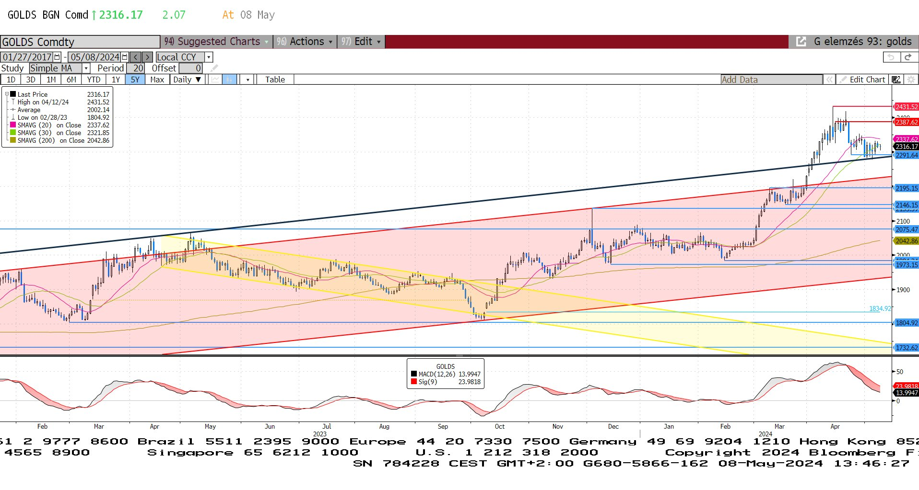Open the start date calendar picker
919x490 pixels.
click(57, 57)
